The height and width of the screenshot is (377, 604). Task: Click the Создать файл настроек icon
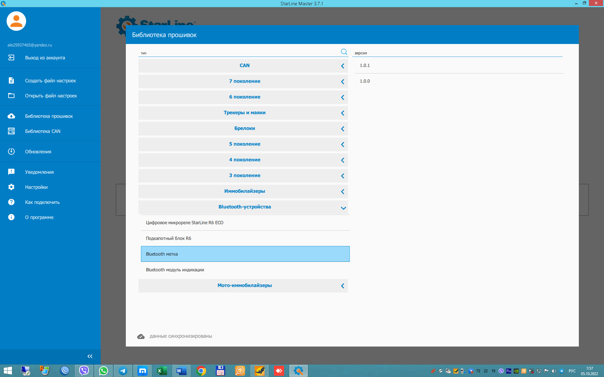[11, 80]
